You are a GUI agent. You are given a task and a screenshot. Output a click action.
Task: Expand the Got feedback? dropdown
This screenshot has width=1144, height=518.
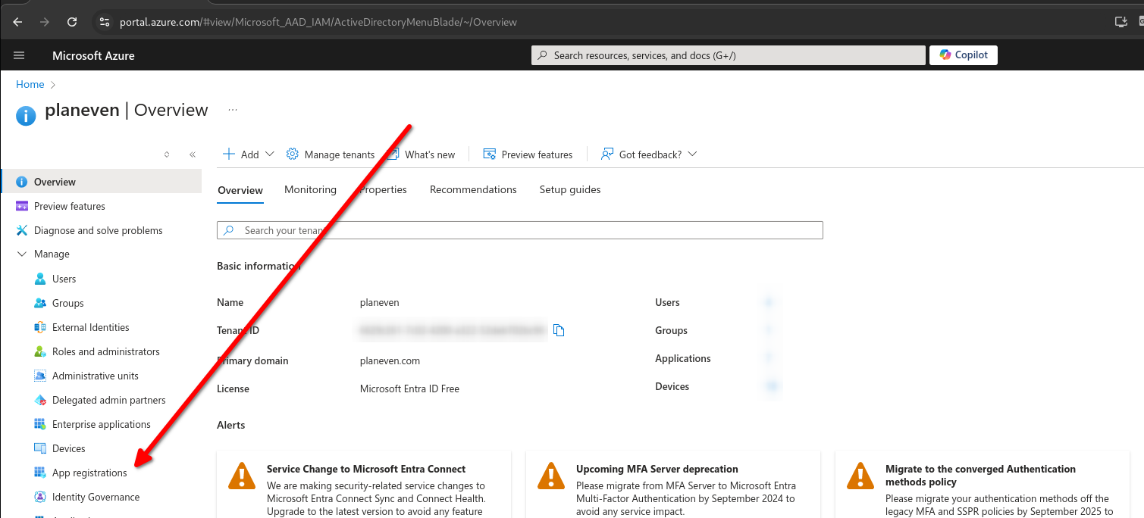click(648, 154)
